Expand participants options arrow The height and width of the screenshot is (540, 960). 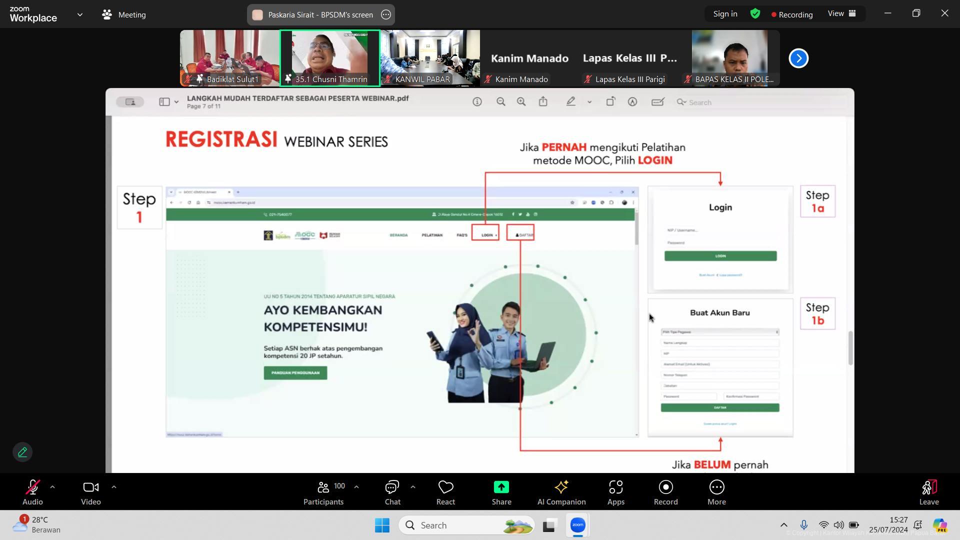356,487
